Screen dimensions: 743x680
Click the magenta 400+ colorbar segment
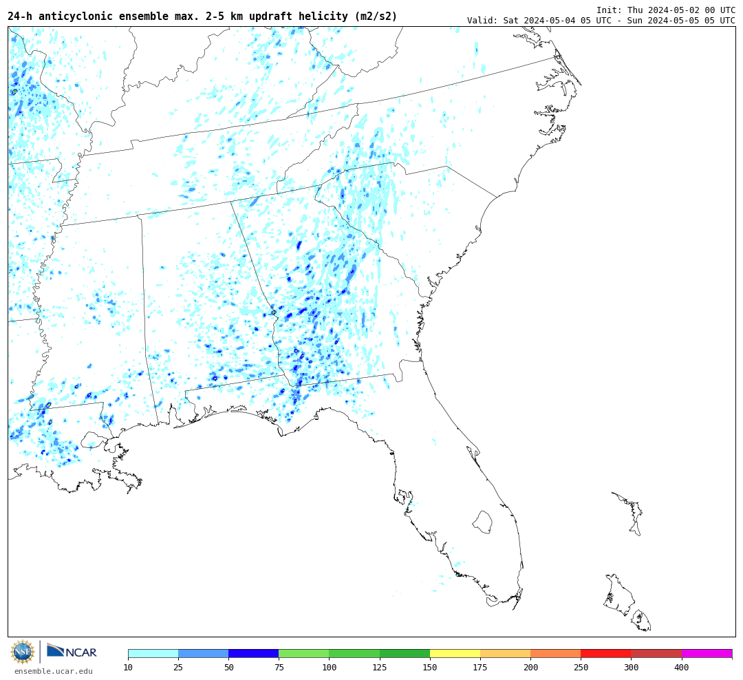point(707,653)
